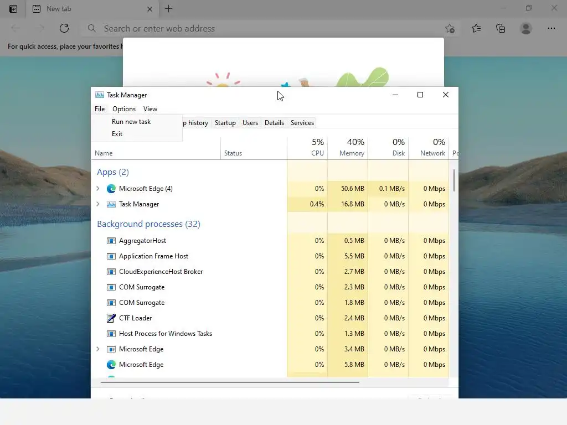Screen dimensions: 567x425
Task: Expand the Task Manager app row
Action: (x=97, y=204)
